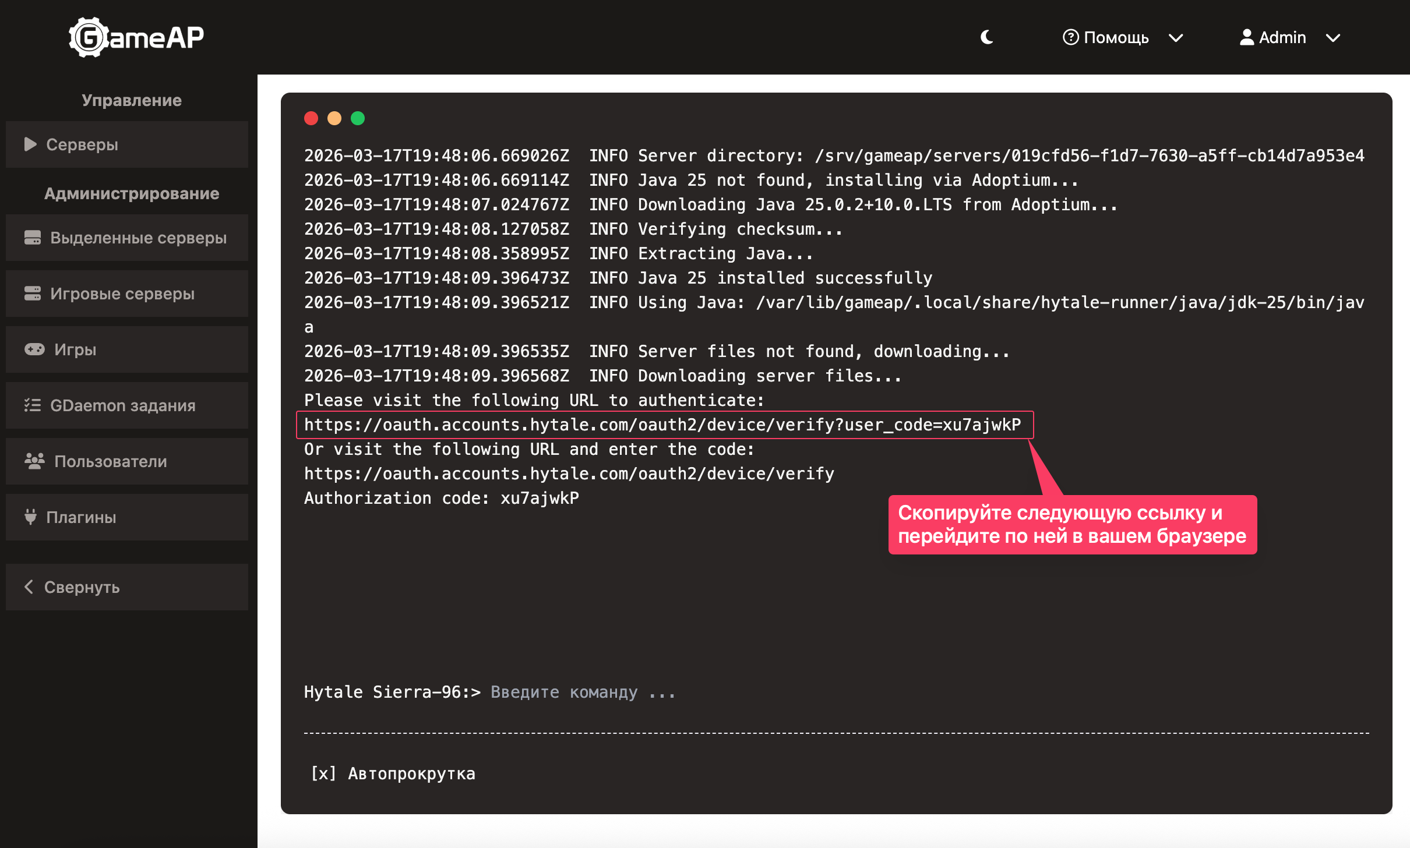Image resolution: width=1410 pixels, height=848 pixels.
Task: Toggle the Автопрокрутка checkbox
Action: click(323, 773)
